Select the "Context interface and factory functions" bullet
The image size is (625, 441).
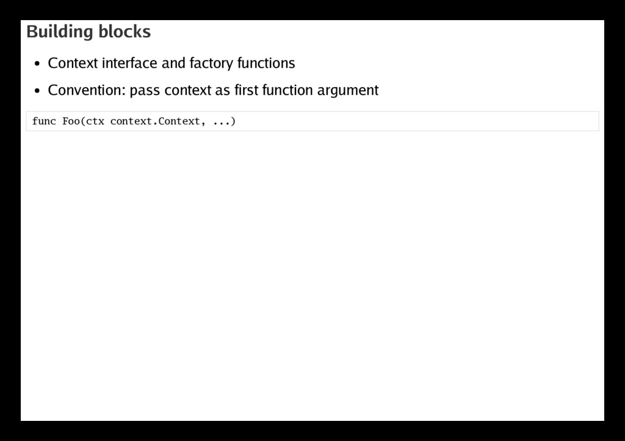(x=172, y=63)
